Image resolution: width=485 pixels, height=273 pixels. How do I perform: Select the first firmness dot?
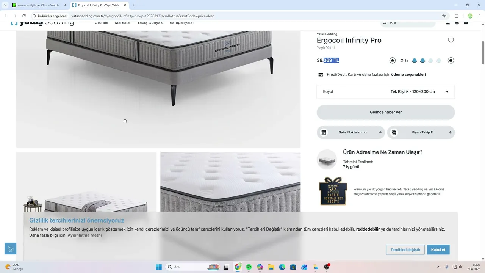(x=415, y=60)
